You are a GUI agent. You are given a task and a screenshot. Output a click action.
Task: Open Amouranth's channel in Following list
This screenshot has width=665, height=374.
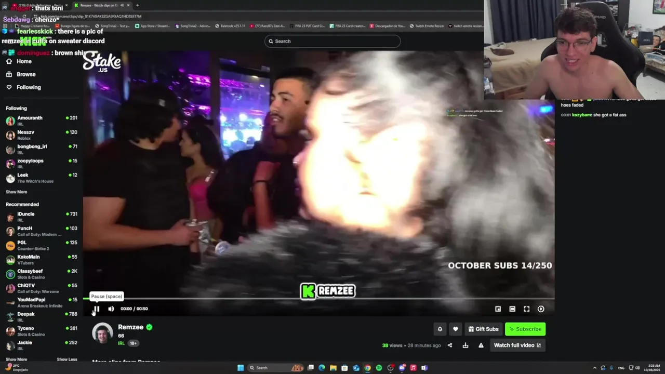[42, 121]
